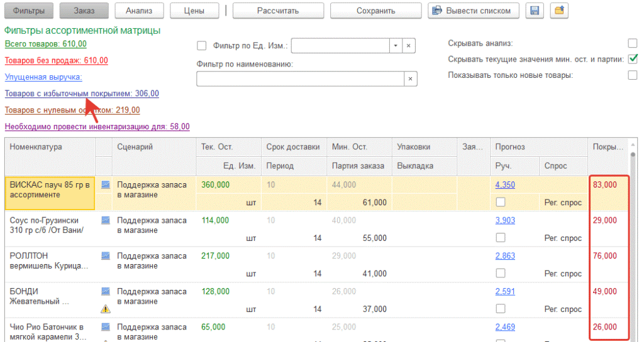Click chart icon in Соус по-Грузински row
Viewport: 644px width, 342px height.
(x=105, y=220)
